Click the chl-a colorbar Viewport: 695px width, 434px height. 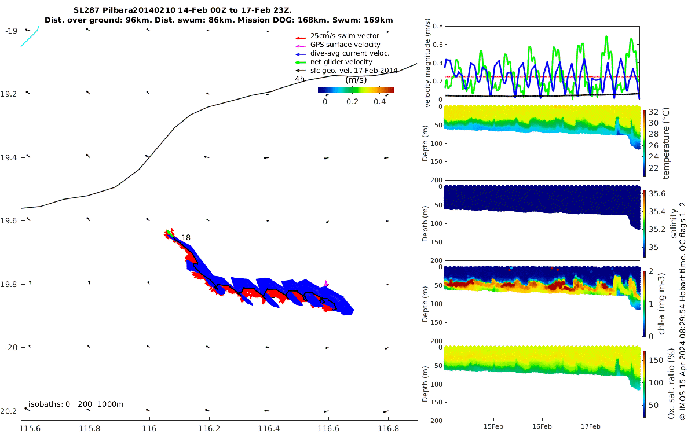643,303
